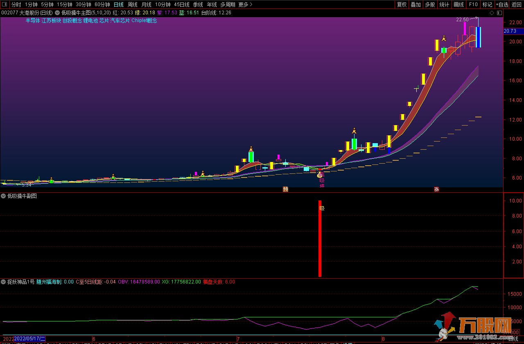Open the 芯片 concept link
524x344 pixels.
(x=104, y=20)
